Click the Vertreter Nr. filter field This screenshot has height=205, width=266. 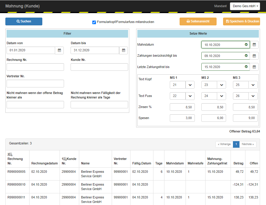pyautogui.click(x=35, y=84)
